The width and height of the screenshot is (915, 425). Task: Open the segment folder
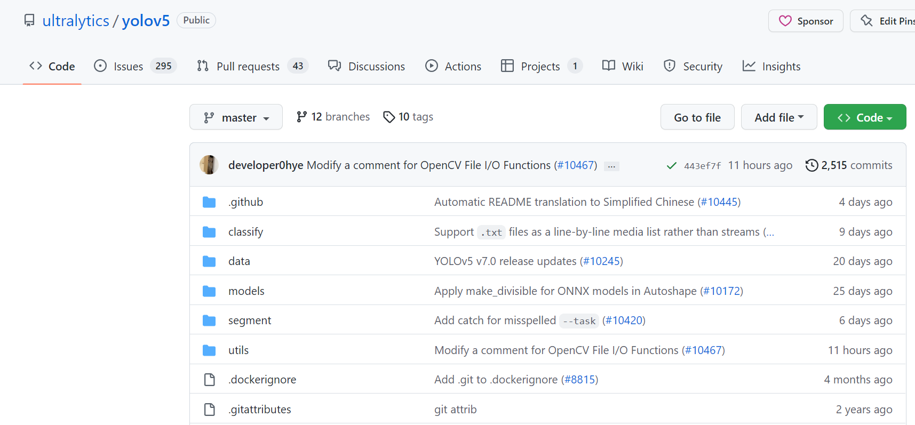[250, 320]
